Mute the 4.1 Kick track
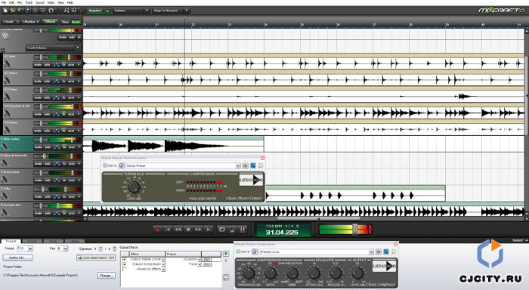 click(x=38, y=64)
